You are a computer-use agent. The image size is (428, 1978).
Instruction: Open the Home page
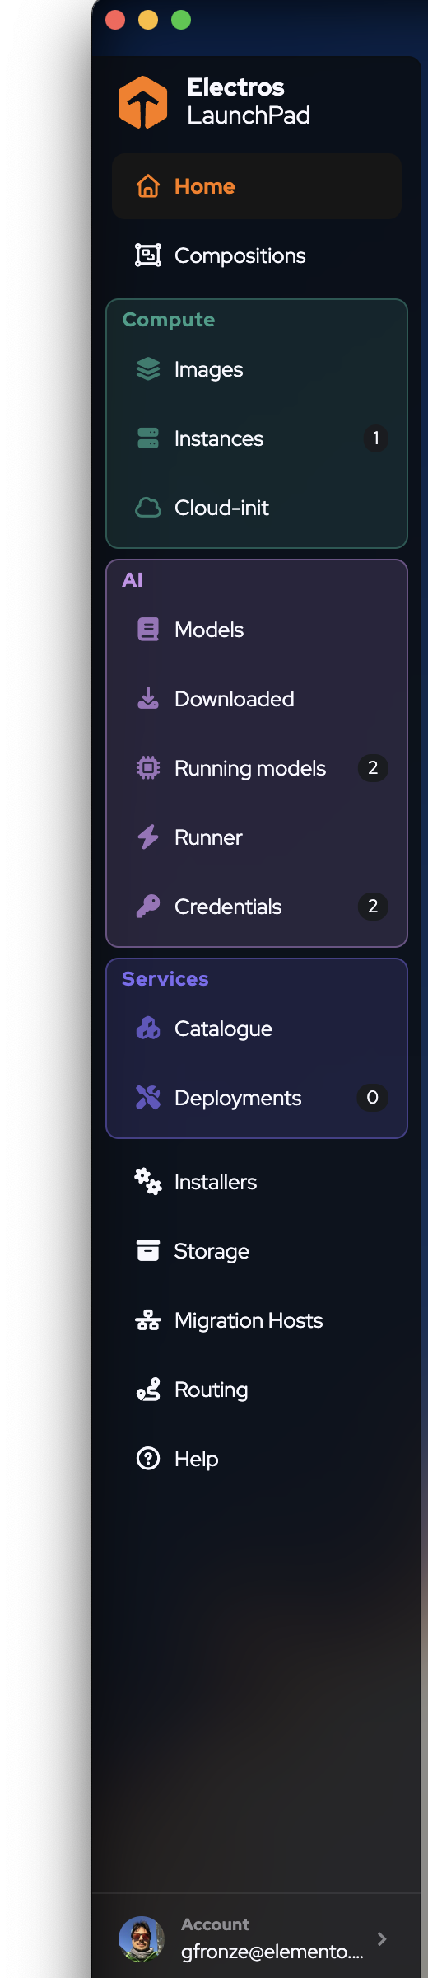[x=257, y=186]
